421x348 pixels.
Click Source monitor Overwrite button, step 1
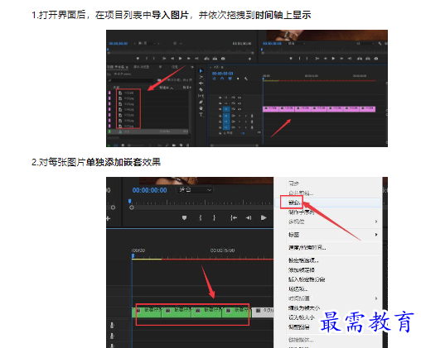click(x=215, y=59)
